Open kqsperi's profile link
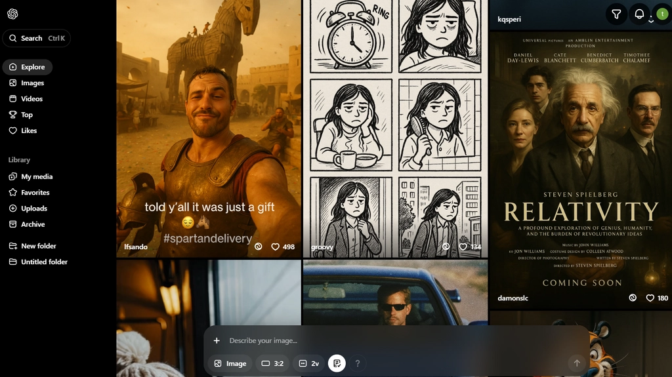This screenshot has height=377, width=672. click(509, 19)
